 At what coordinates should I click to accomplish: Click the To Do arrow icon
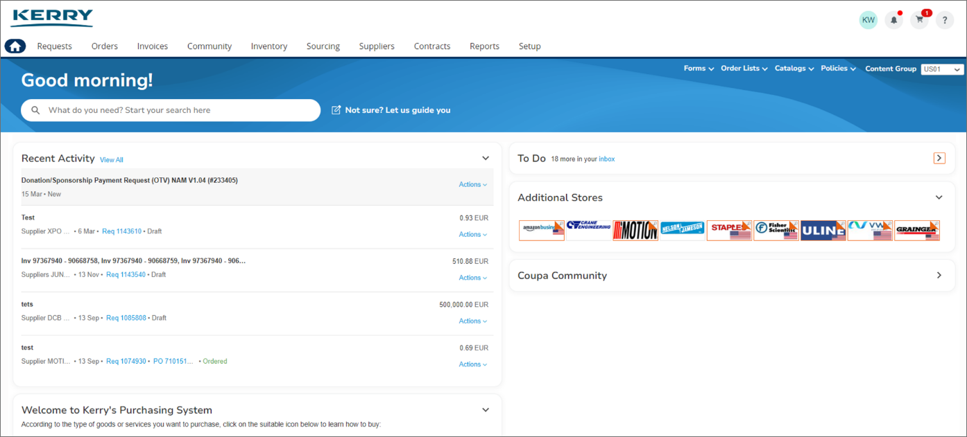click(x=939, y=159)
